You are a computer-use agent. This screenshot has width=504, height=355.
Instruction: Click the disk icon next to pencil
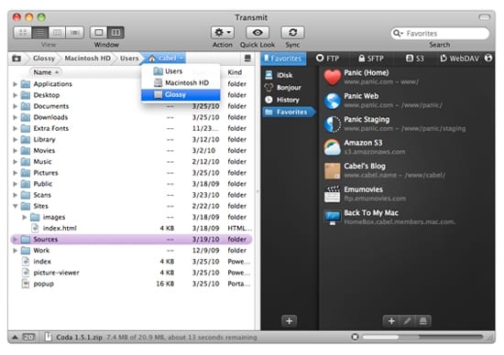pos(423,321)
